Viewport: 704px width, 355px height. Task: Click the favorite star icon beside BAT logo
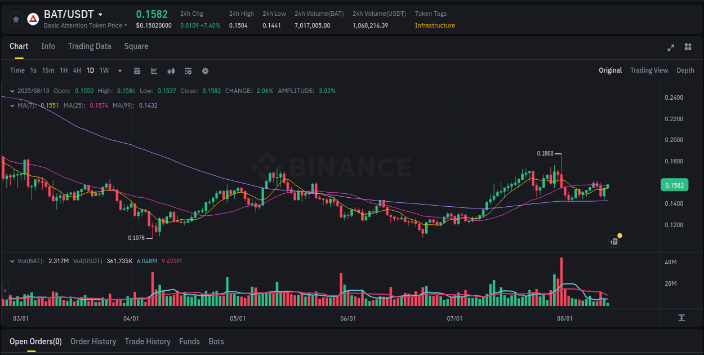pyautogui.click(x=16, y=19)
